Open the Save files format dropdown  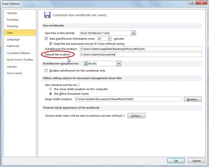133,33
